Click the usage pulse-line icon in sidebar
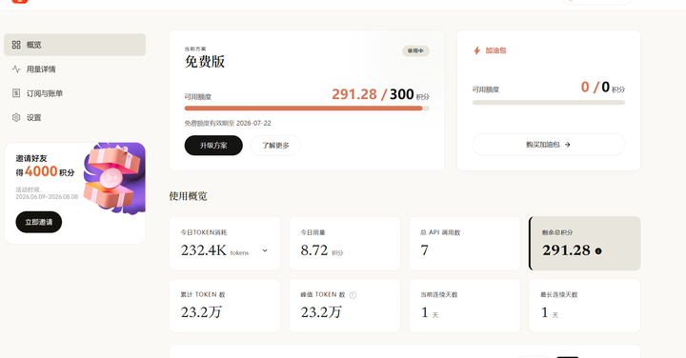686x358 pixels. click(x=16, y=70)
